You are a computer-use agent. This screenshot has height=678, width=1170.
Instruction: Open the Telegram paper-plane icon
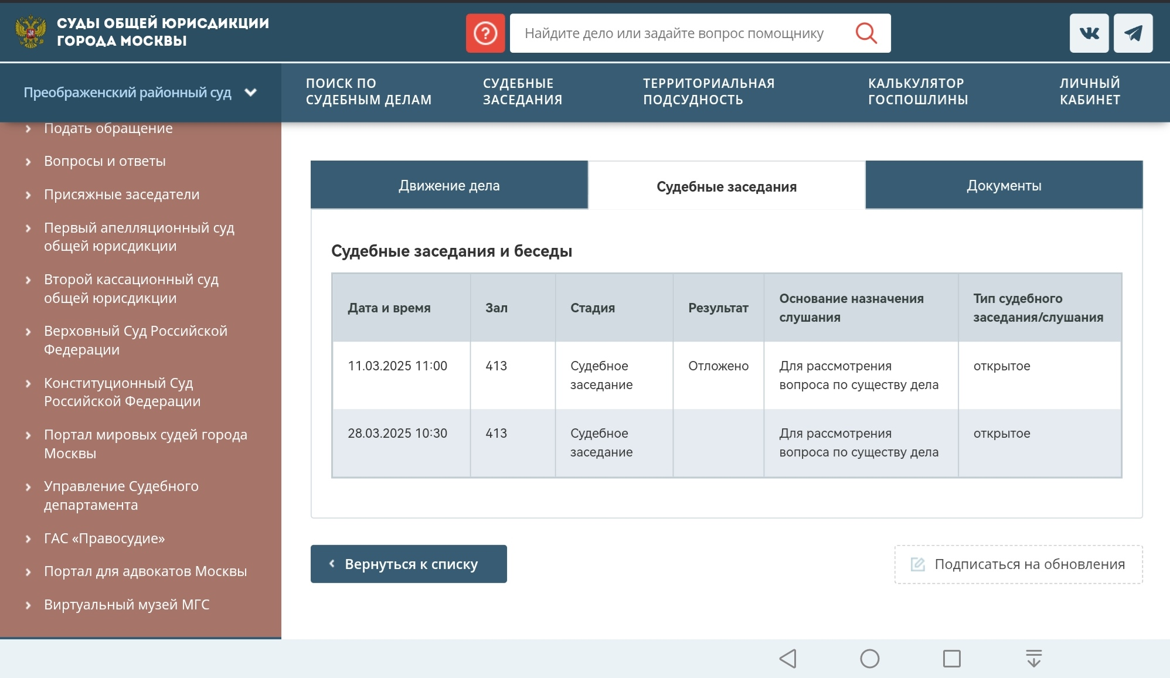click(1133, 33)
